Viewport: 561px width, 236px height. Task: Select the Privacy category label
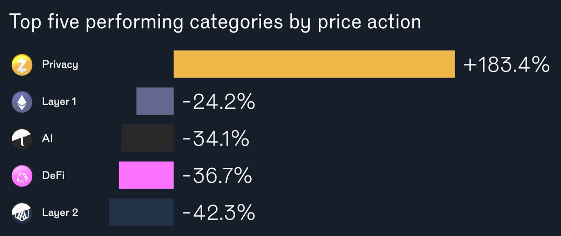(60, 65)
